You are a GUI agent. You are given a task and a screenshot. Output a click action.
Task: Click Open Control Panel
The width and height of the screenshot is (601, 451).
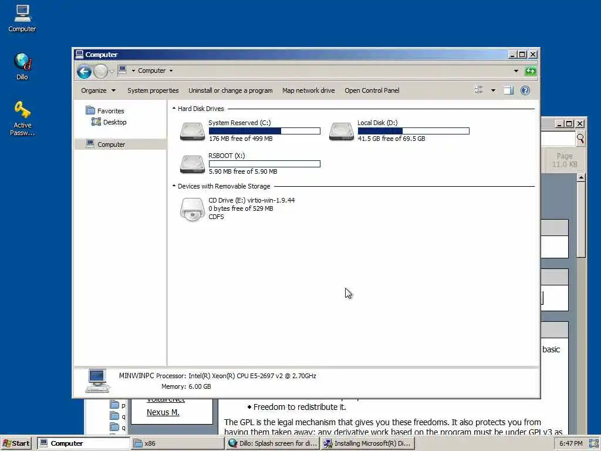click(372, 90)
